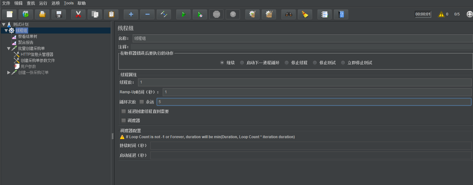Click the 名称 input field
The width and height of the screenshot is (473, 185).
pos(302,38)
